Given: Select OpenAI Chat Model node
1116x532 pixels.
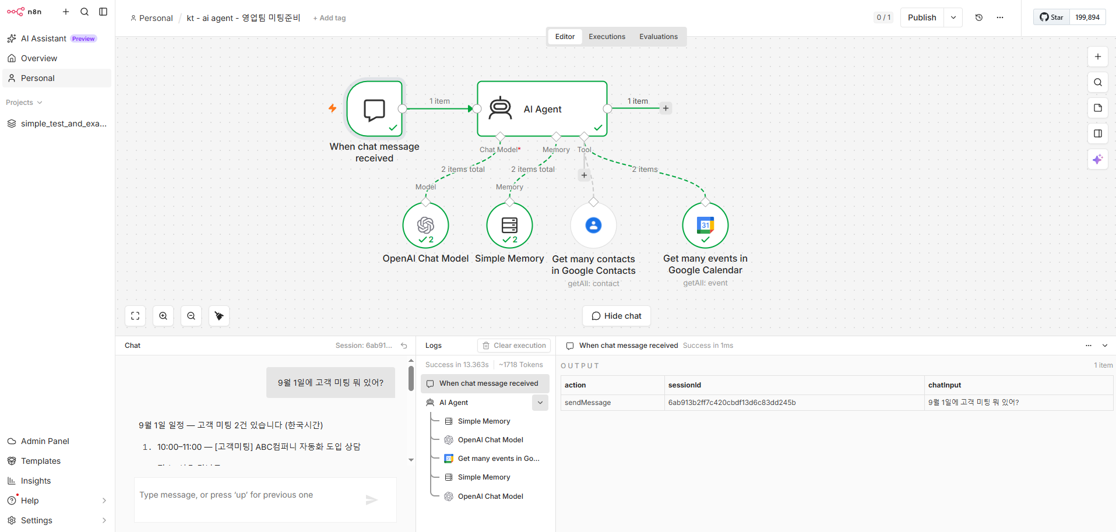Looking at the screenshot, I should (x=425, y=225).
